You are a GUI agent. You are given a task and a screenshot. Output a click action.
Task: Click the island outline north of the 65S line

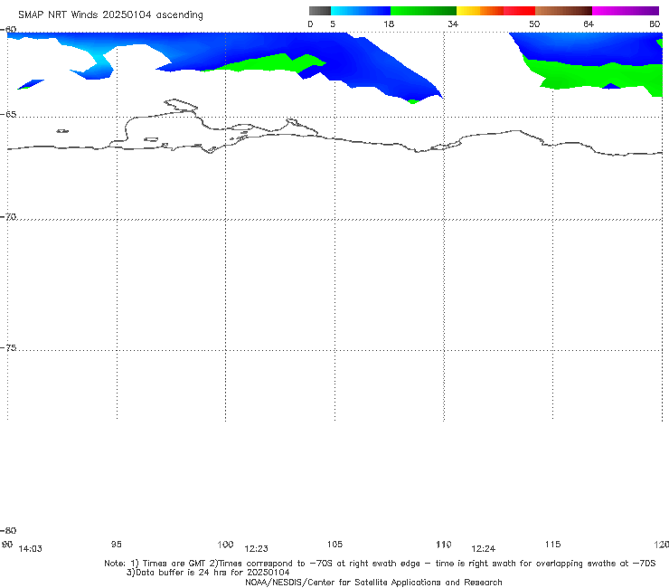[181, 105]
